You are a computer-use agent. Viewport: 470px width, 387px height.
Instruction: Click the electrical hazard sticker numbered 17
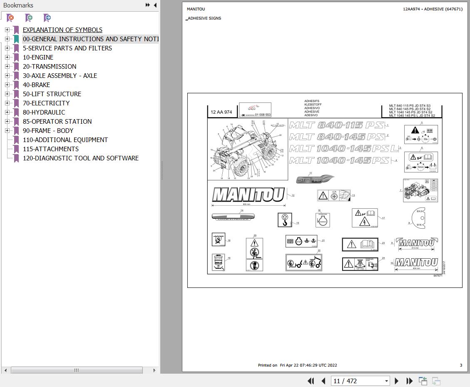pyautogui.click(x=365, y=218)
